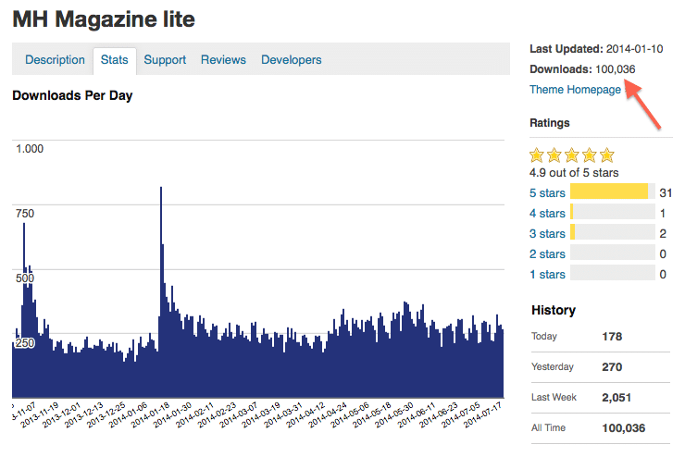Open the Reviews tab

click(223, 60)
